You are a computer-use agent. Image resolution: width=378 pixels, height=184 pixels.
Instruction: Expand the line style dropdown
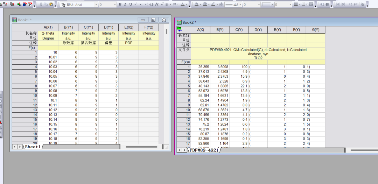tap(240, 5)
